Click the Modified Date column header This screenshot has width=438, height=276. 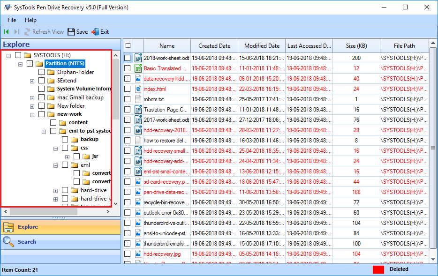[x=261, y=45]
